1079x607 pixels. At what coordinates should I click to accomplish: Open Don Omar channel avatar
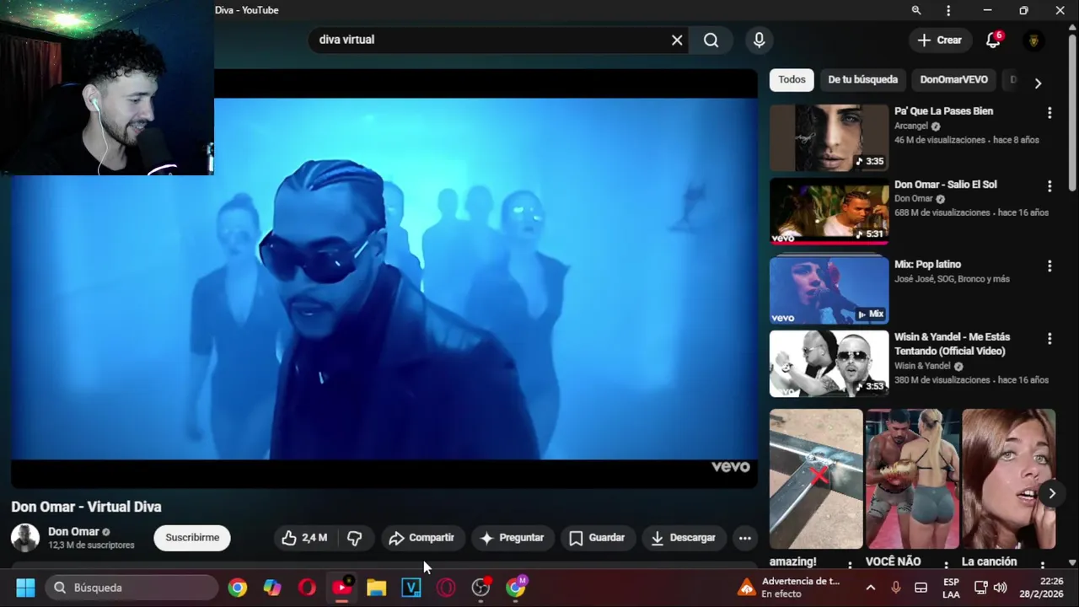(25, 538)
